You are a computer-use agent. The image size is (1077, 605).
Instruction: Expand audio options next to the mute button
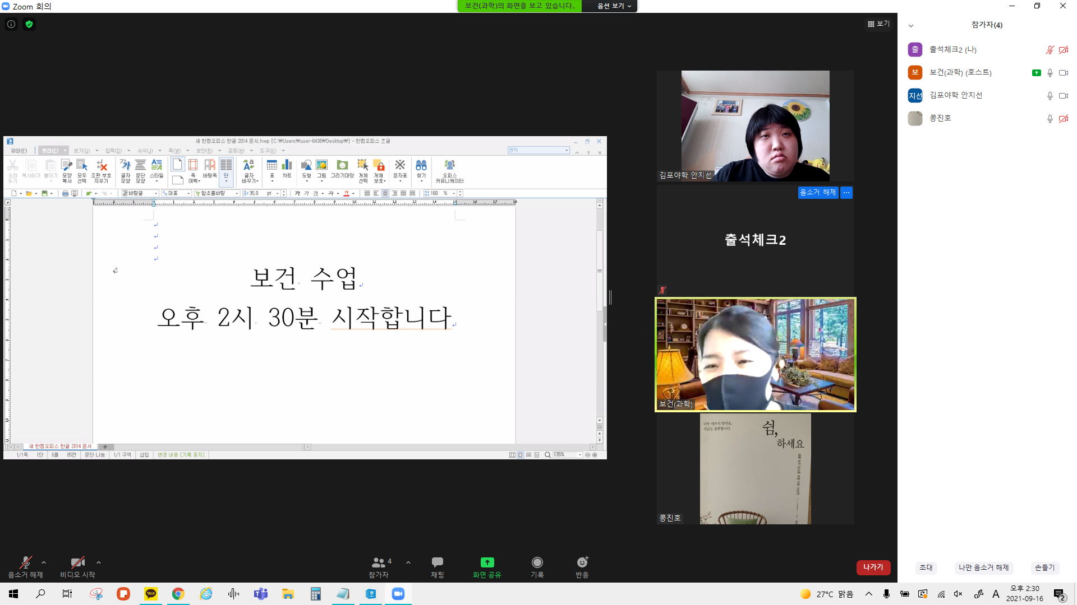point(44,562)
